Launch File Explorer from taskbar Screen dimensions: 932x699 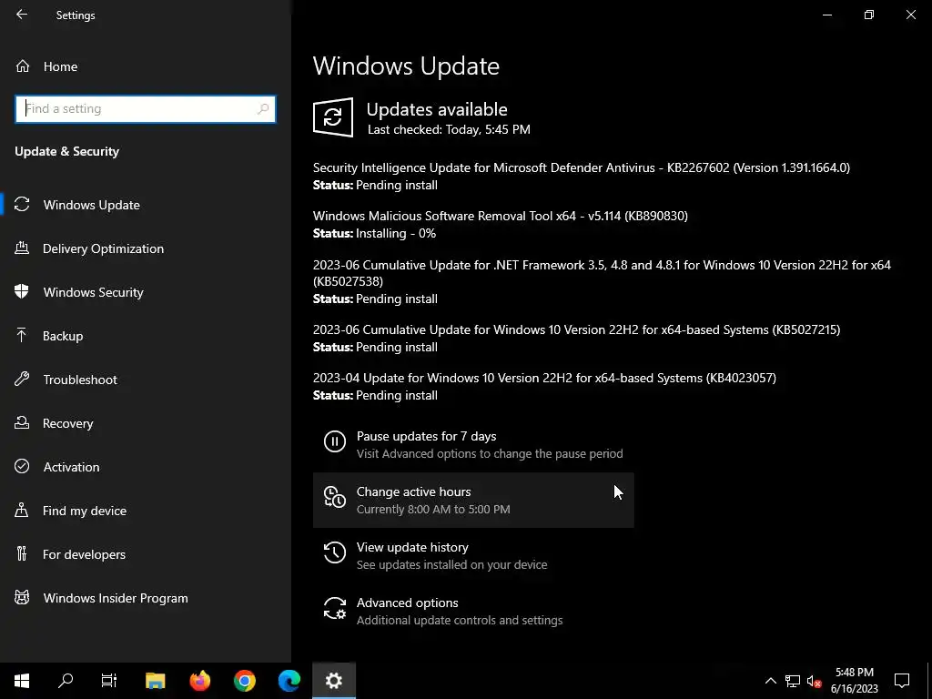(x=155, y=681)
